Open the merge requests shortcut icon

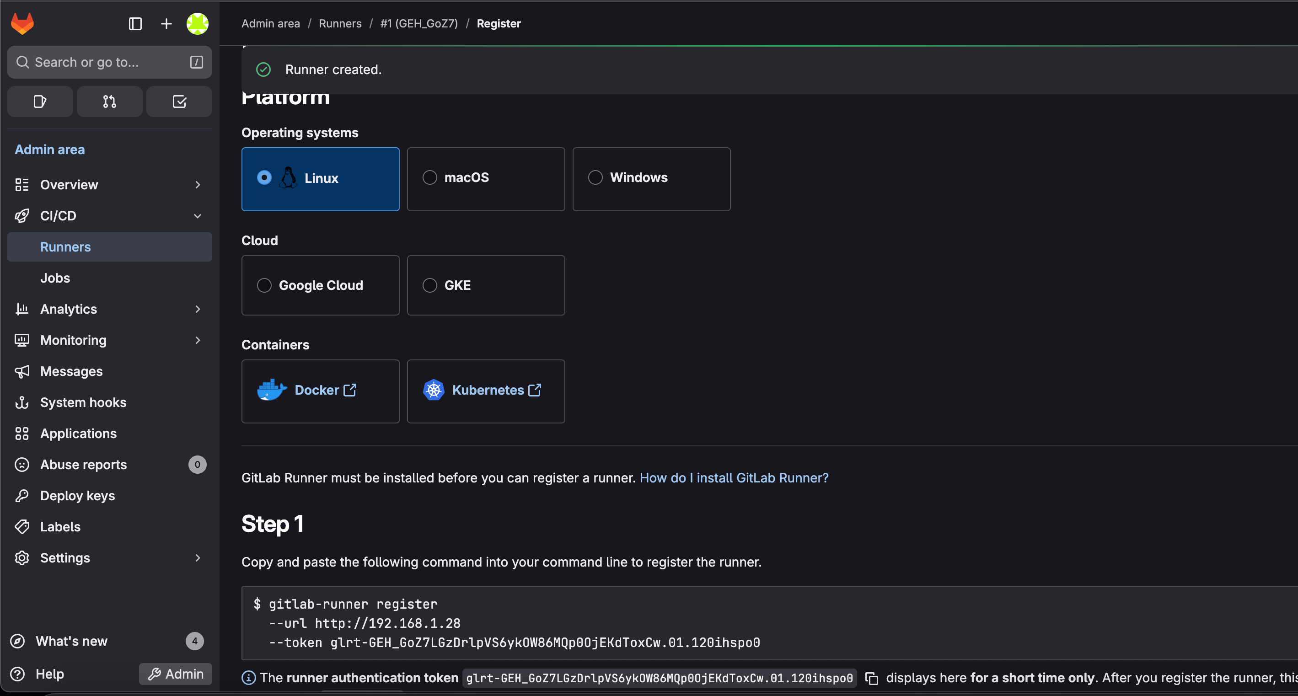[x=109, y=102]
